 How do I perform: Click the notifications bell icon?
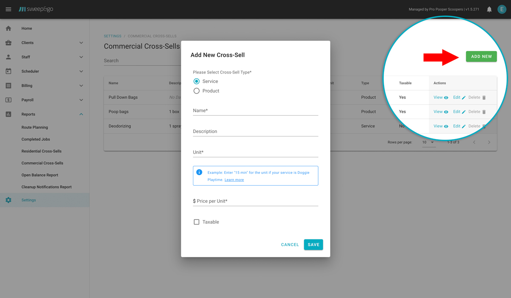(x=489, y=9)
